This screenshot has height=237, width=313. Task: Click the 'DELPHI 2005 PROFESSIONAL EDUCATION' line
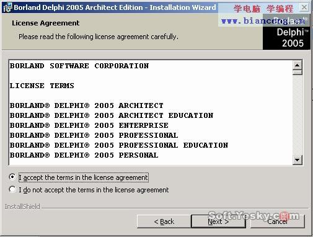tap(119, 145)
